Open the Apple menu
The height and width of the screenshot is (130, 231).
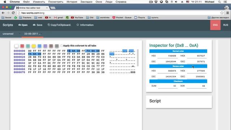(5, 2)
